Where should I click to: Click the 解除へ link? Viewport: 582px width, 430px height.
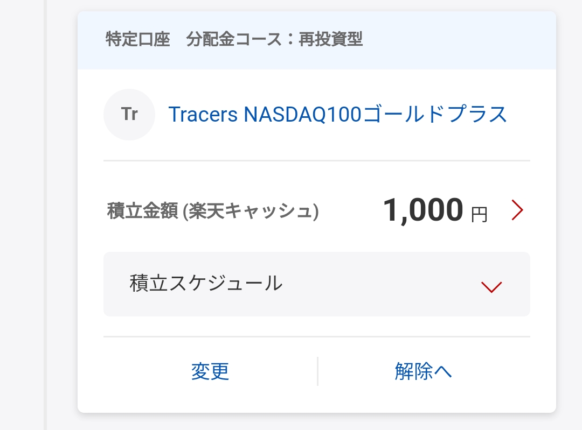(x=423, y=371)
